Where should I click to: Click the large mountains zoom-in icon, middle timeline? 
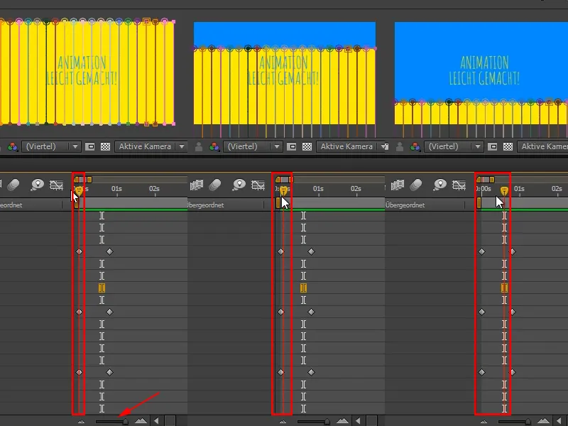tap(342, 420)
